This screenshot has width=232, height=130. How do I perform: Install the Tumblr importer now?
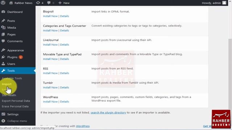click(x=50, y=87)
